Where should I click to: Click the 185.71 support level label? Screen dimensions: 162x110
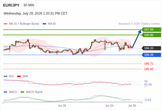click(x=149, y=64)
